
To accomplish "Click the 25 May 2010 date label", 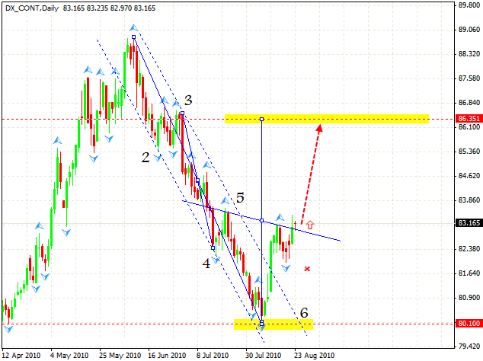I will point(120,356).
